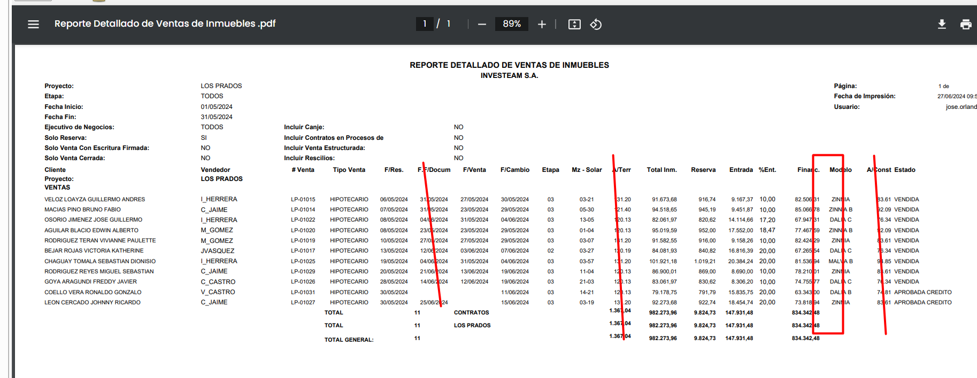Click the fit to page icon
The height and width of the screenshot is (378, 977).
tap(574, 24)
